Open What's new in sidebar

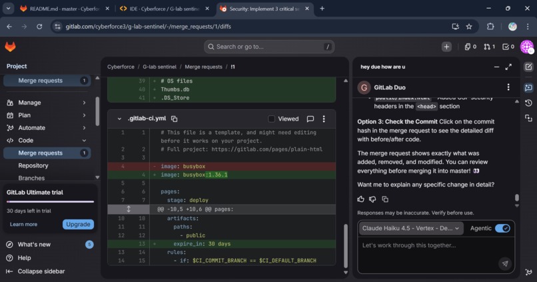49,244
